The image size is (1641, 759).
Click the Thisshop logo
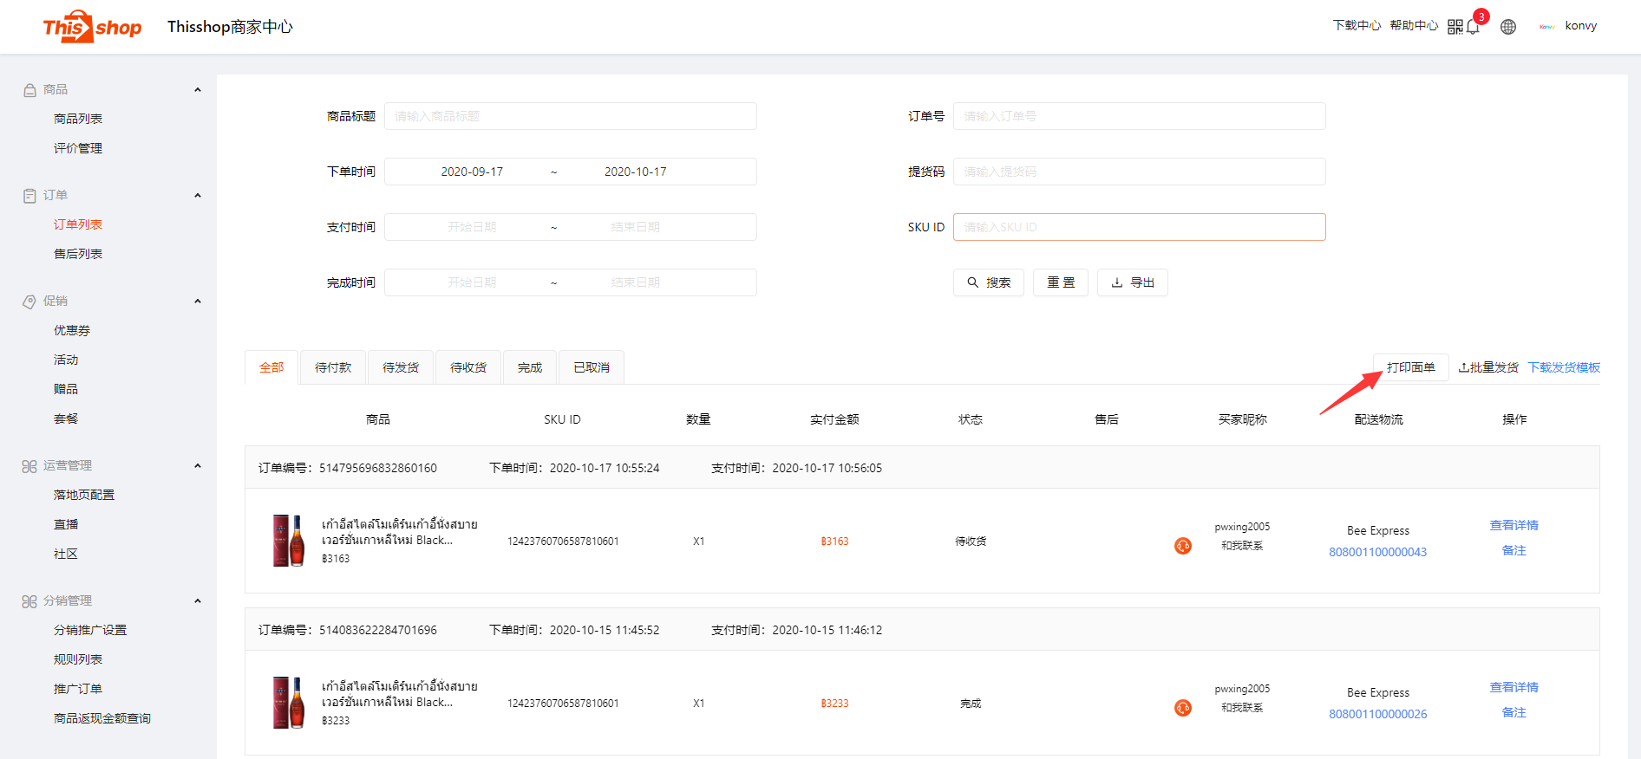point(92,27)
